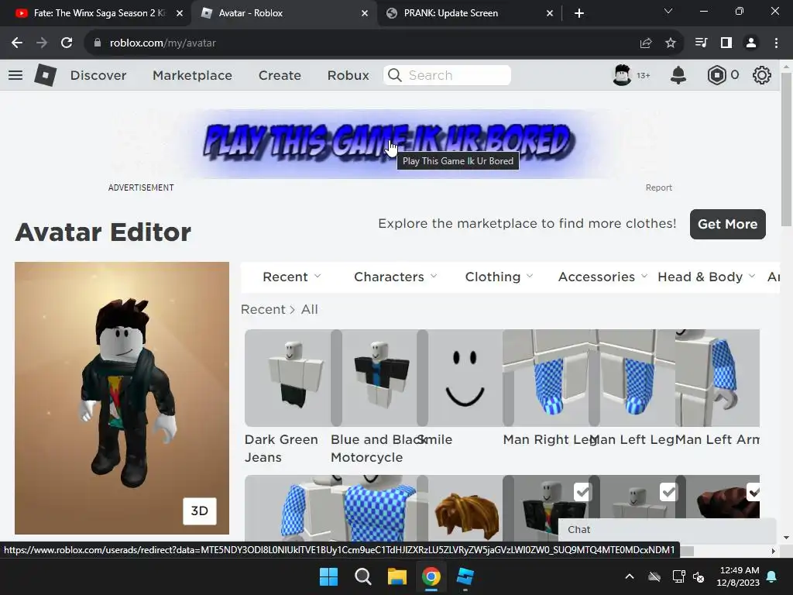Click the Roblox logo home icon
The width and height of the screenshot is (793, 595).
tap(46, 75)
